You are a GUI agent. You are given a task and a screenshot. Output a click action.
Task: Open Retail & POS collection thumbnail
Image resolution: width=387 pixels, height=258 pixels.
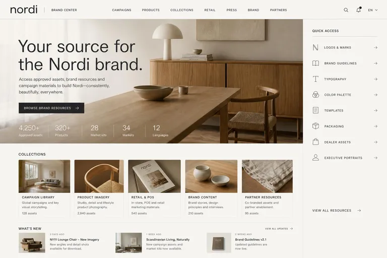[x=154, y=176]
